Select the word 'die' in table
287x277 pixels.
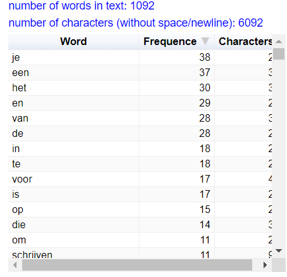19,225
